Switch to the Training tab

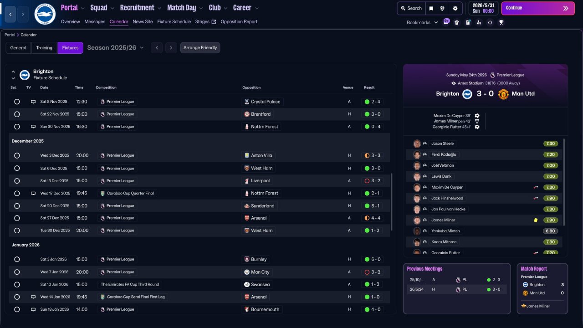[x=44, y=48]
